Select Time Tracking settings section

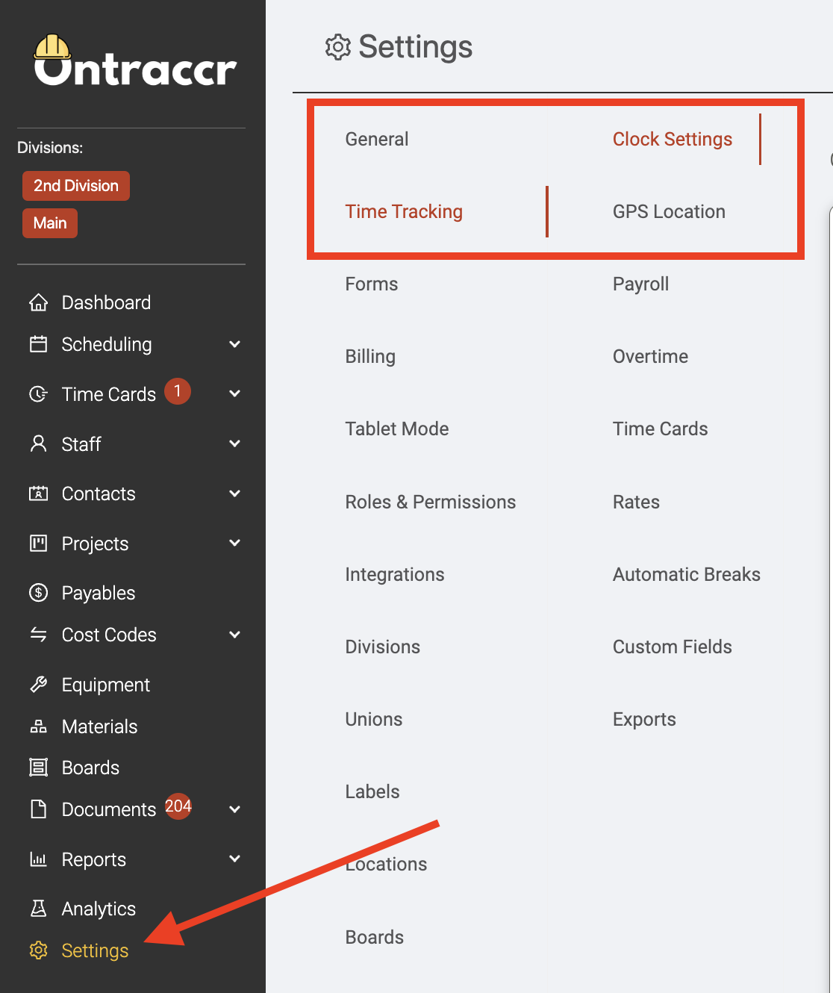pos(404,211)
